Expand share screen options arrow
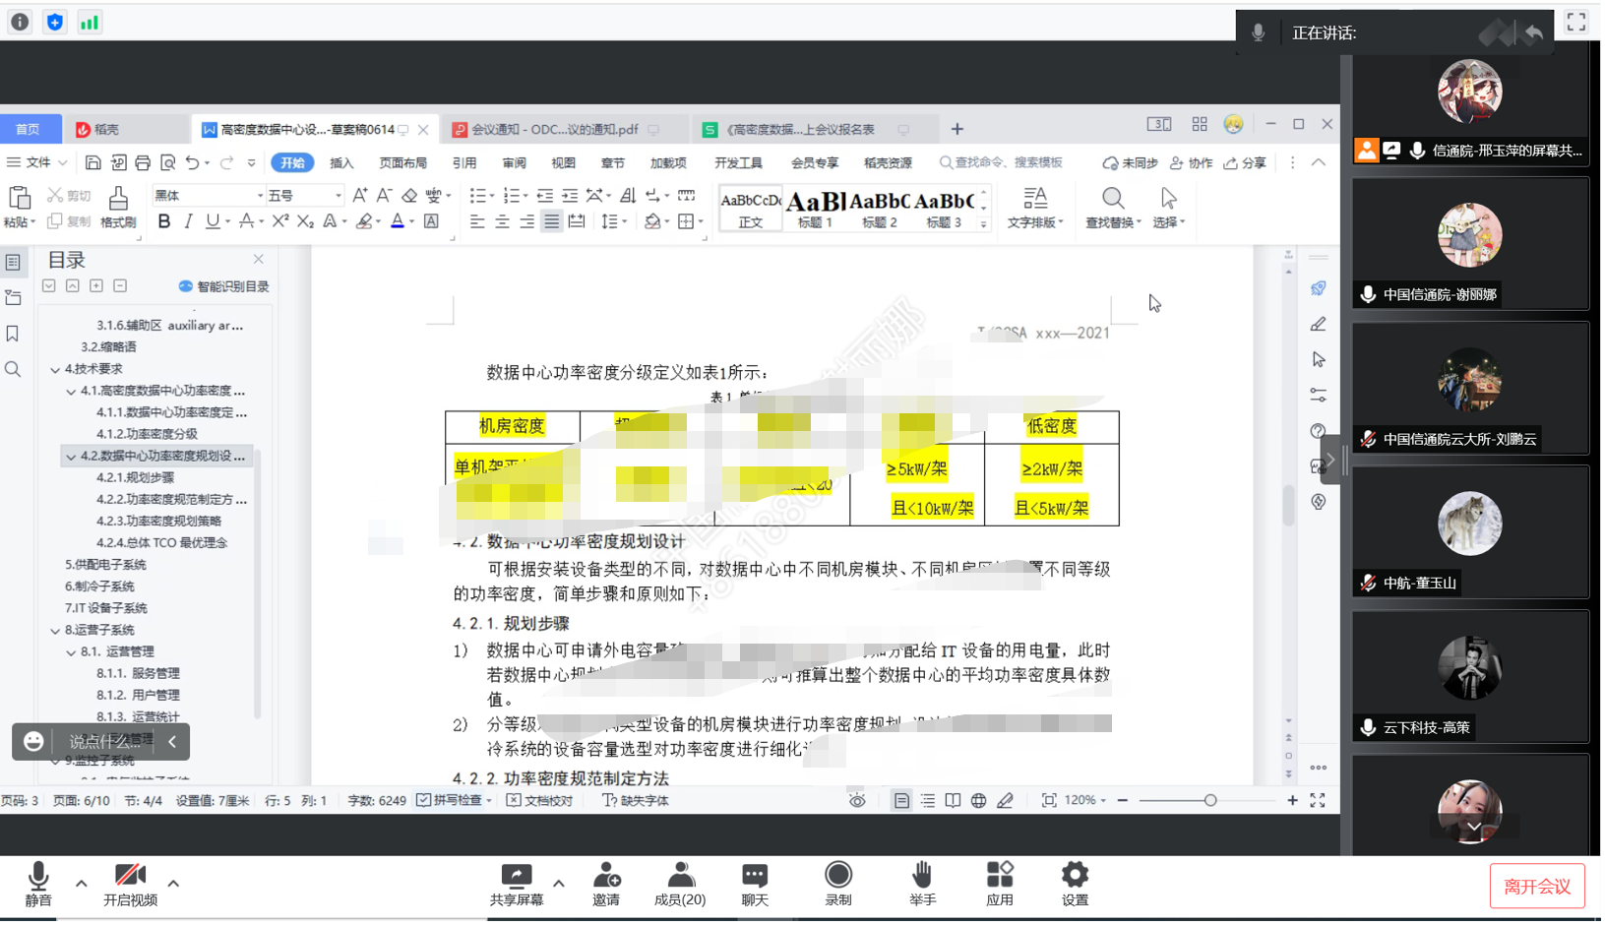1605x926 pixels. click(559, 884)
